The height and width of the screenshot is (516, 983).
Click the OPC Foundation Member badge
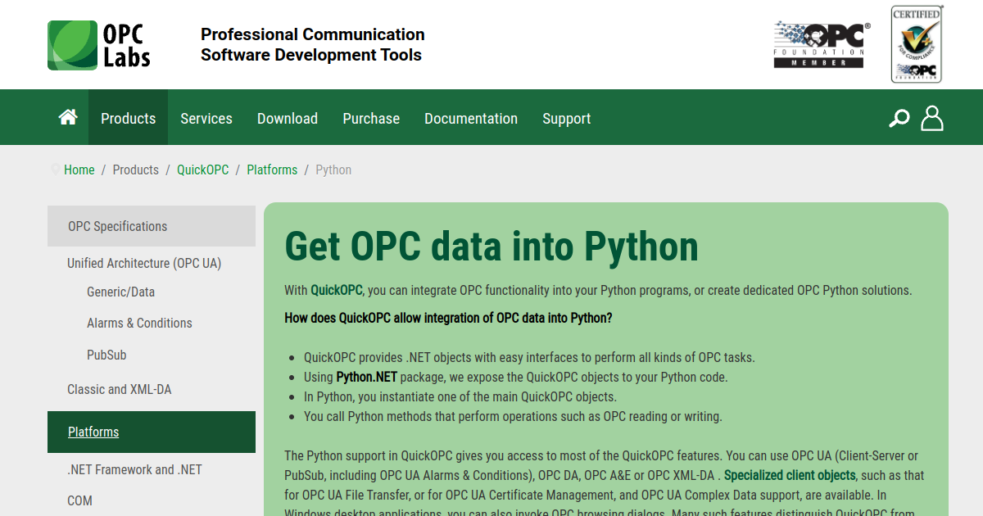coord(822,44)
